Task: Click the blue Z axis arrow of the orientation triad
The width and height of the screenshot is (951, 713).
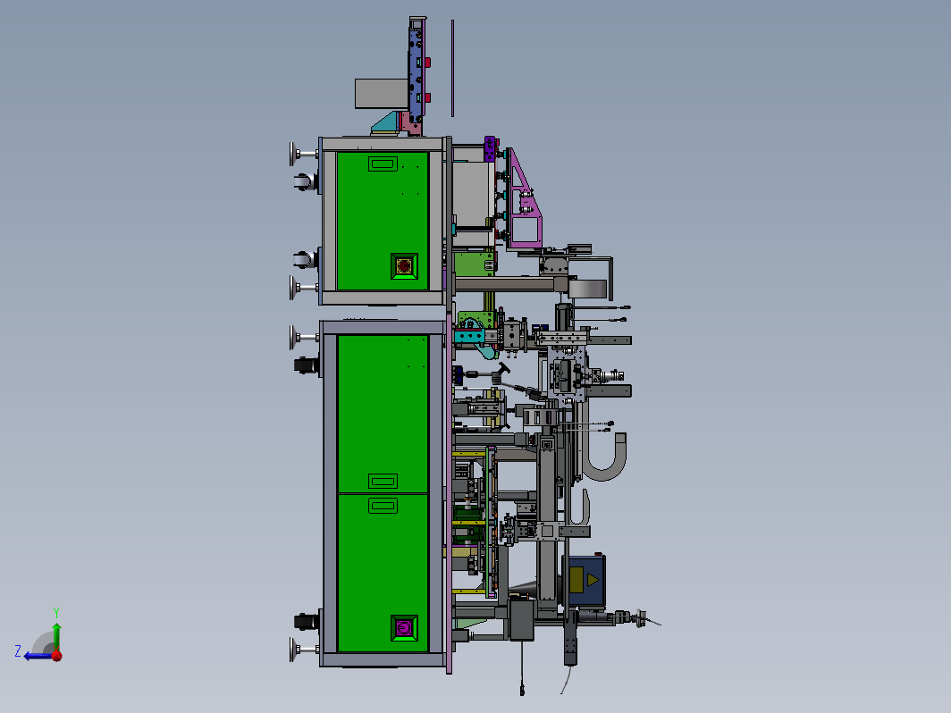Action: click(x=38, y=656)
